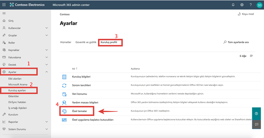
Task: Open Microsoft Arama in sidebar
Action: (x=18, y=84)
